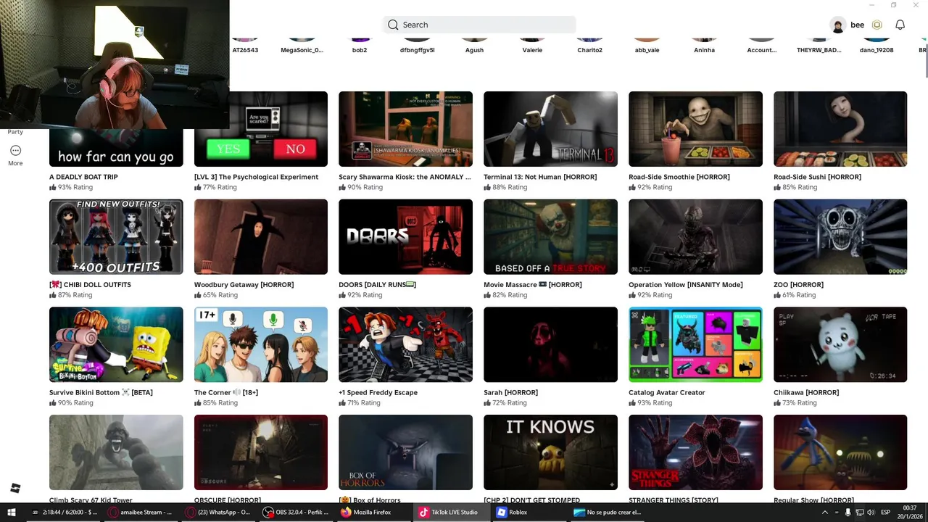Open Climb Scary 67 Kid Tower thumbnail
The height and width of the screenshot is (522, 928).
116,452
